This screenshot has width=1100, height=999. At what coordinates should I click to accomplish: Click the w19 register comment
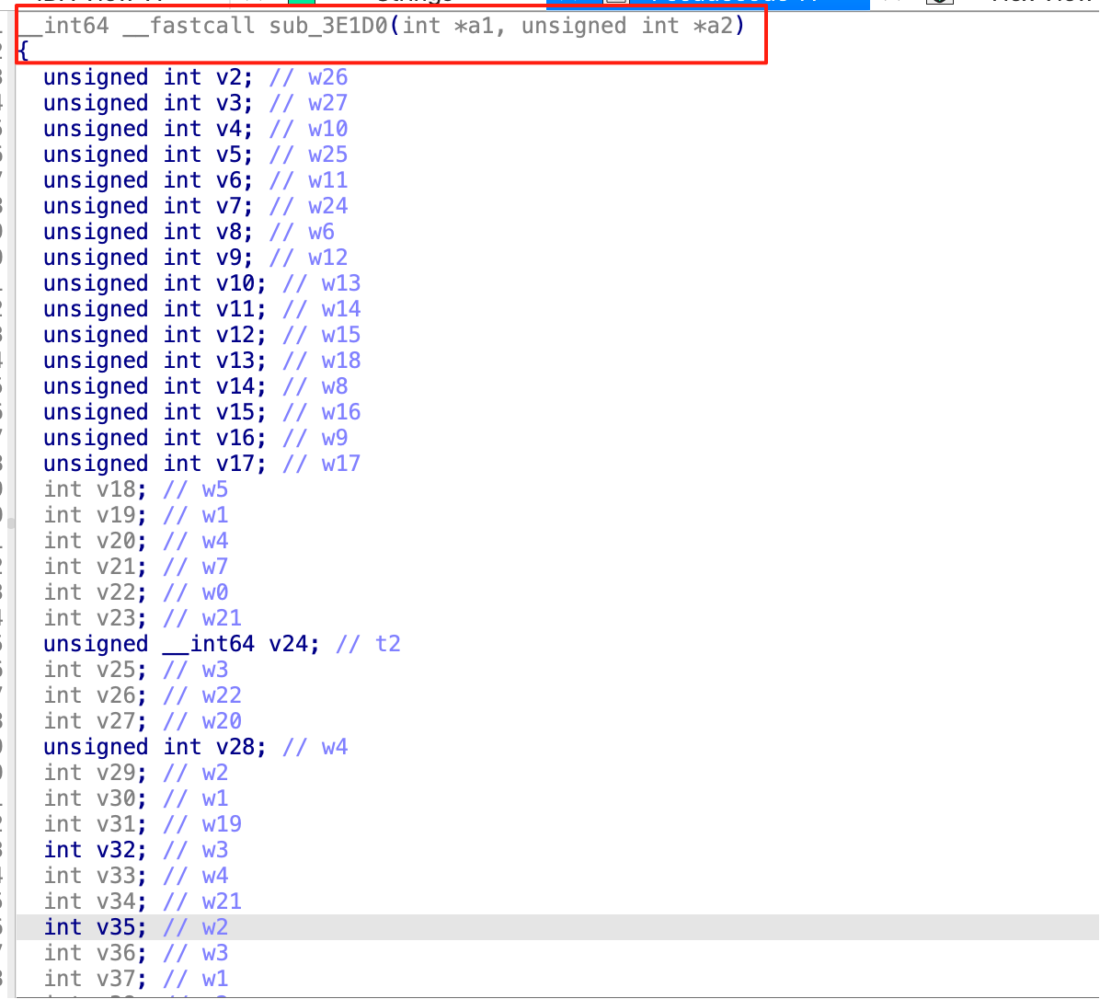pyautogui.click(x=222, y=825)
